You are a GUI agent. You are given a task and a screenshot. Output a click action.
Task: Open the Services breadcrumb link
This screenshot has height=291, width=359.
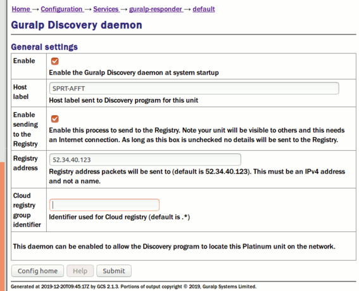pos(106,9)
